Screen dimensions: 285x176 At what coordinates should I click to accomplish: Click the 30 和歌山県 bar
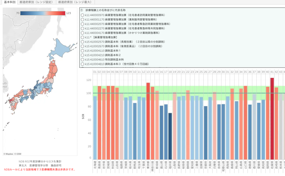(223, 132)
